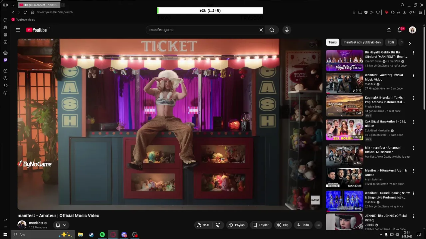Open Manifest - Hitmakers video title

386,173
